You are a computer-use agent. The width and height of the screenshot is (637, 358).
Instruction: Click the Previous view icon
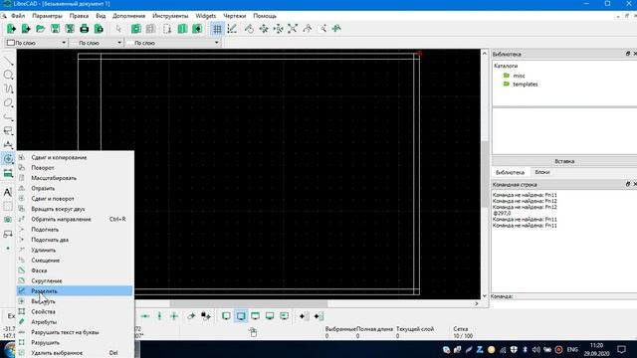tap(308, 29)
